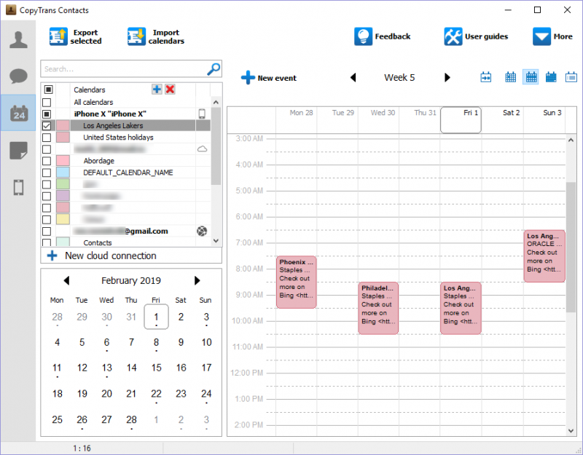Go to previous month in mini calendar
Screen dimensions: 583x455
66,281
